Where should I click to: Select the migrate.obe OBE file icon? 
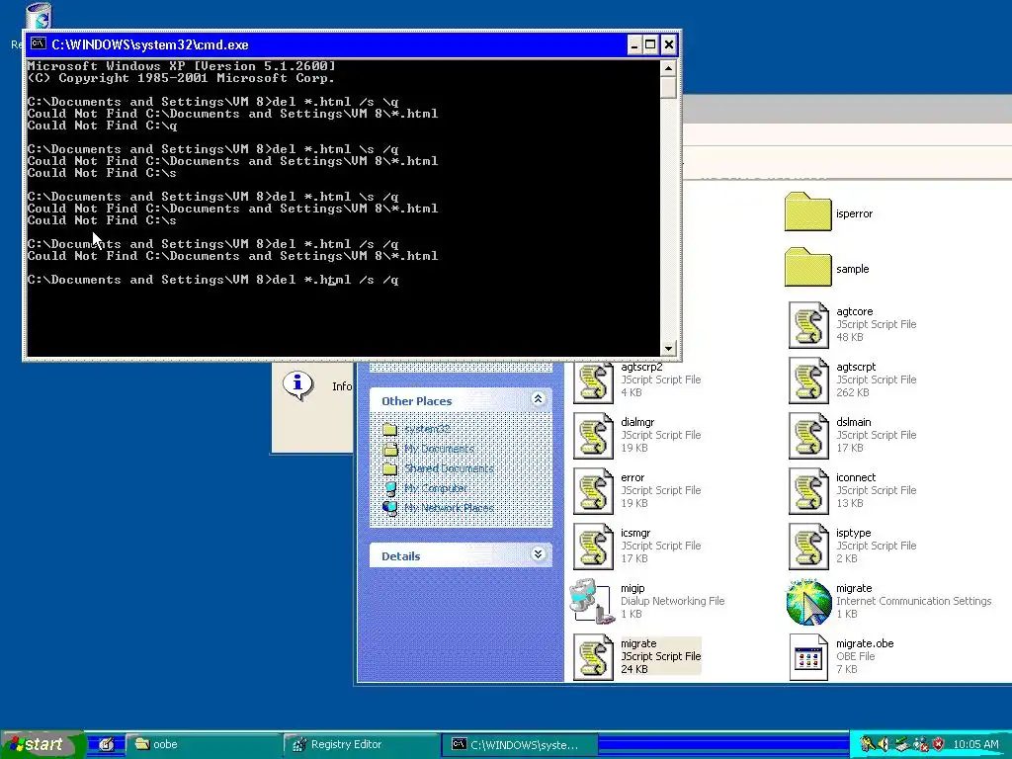tap(808, 657)
